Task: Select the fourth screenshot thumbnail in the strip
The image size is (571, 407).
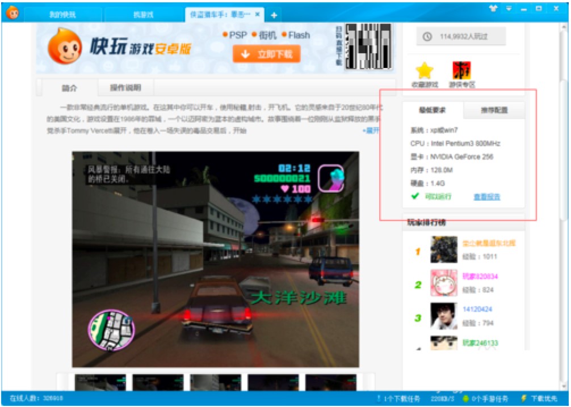Action: [273, 382]
